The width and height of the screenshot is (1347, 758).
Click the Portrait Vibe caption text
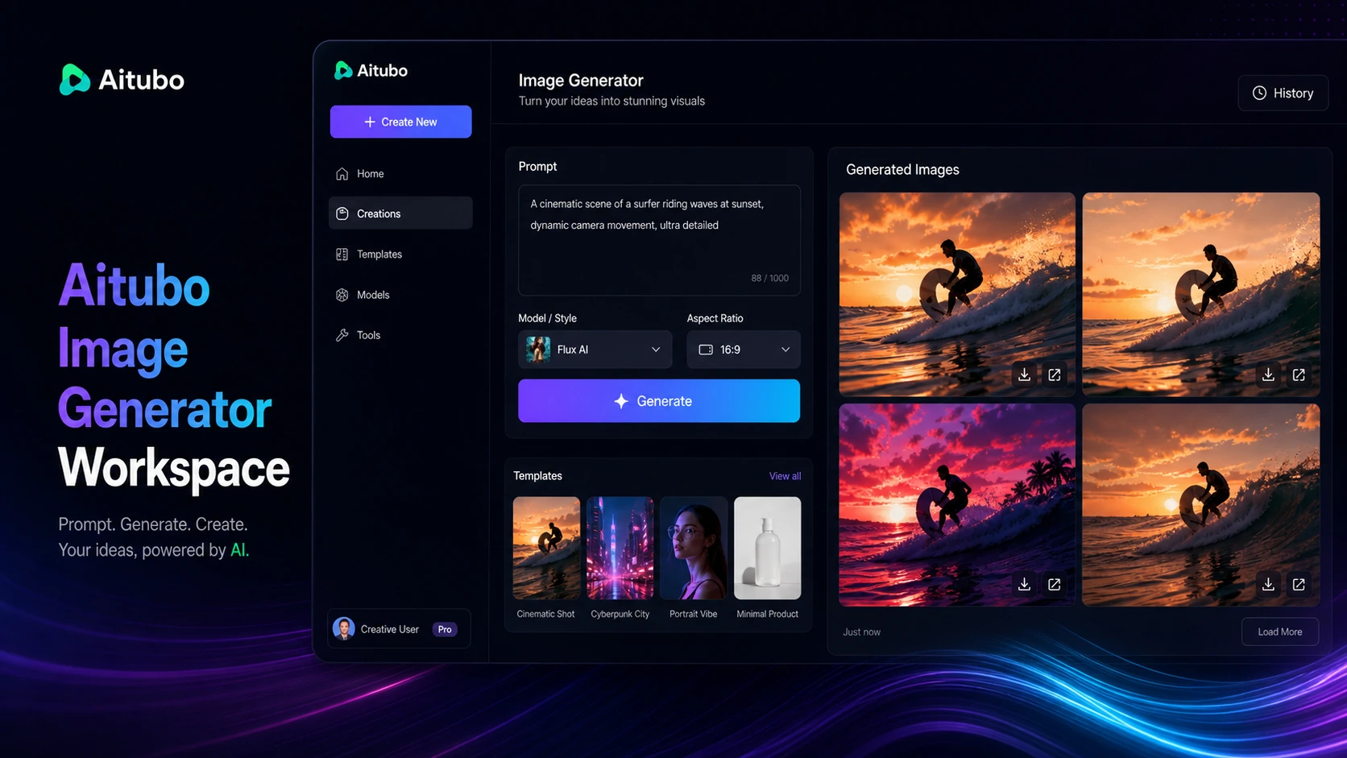click(693, 614)
